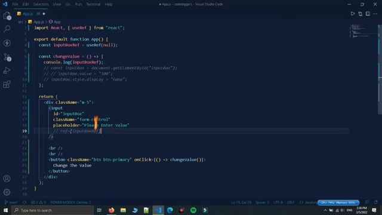Screen dimensions: 382x215
Task: Open the lightning bolt extension in activity bar
Action: coord(7,43)
